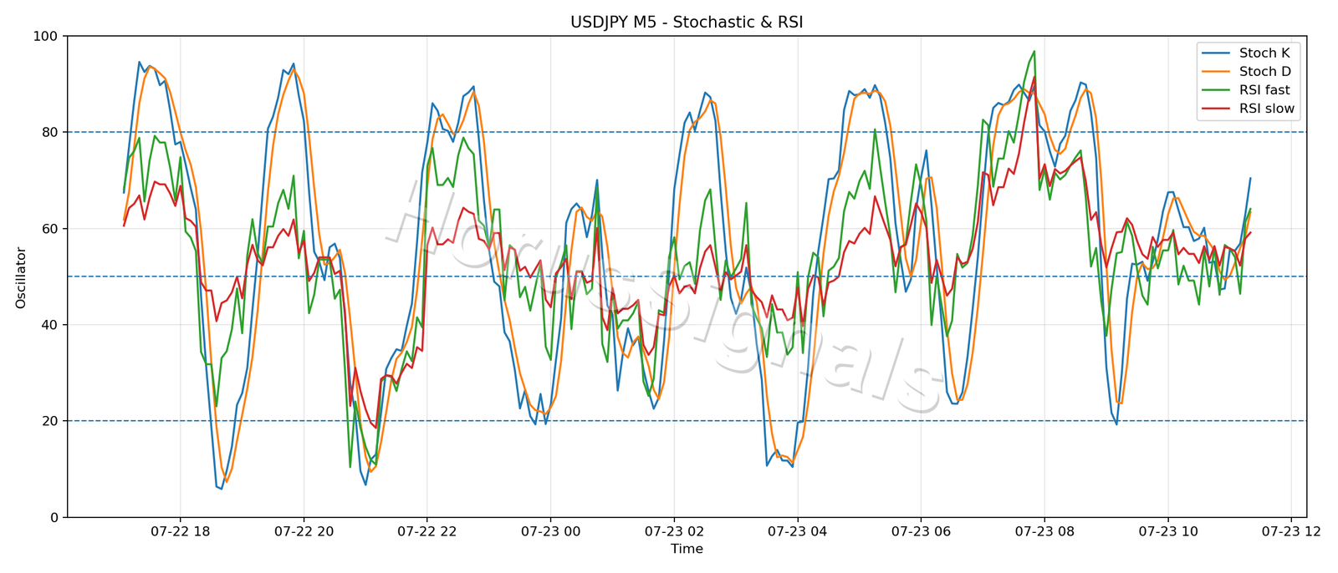
Task: Click the 07-23 02 time tick label
Action: click(674, 530)
